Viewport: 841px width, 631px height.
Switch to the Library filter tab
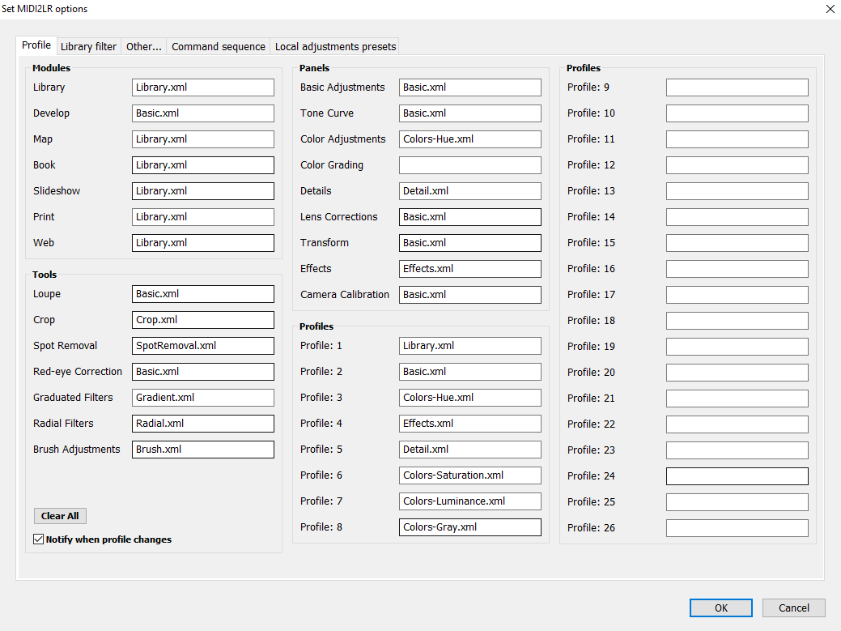[x=88, y=46]
